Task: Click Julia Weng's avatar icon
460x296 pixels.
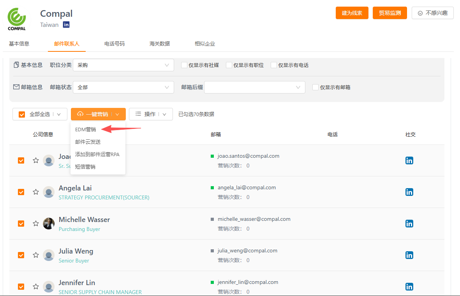Action: coord(49,255)
